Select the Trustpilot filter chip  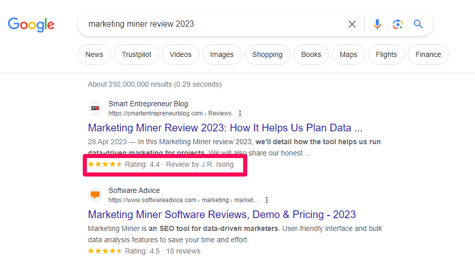coord(136,54)
